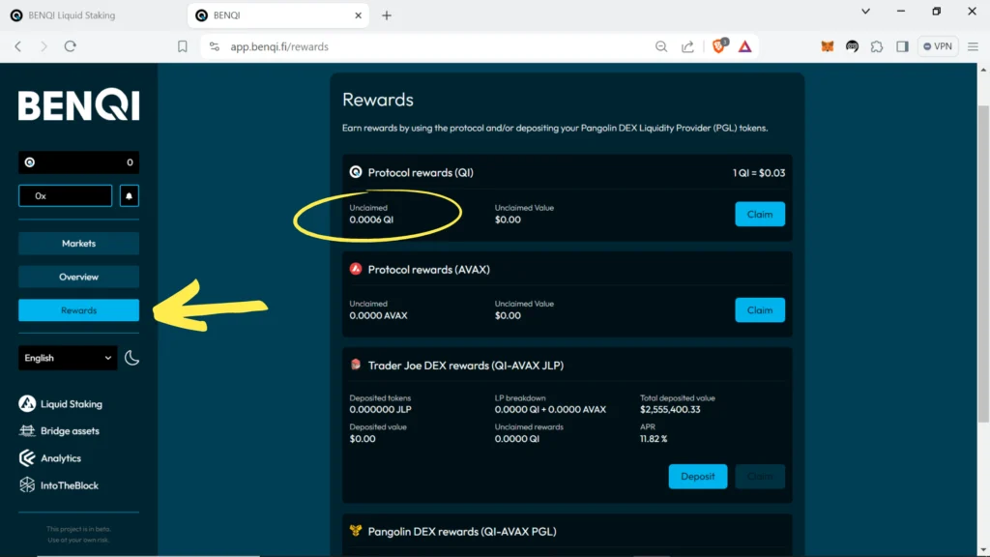Claim the Protocol rewards (AVAX)
The height and width of the screenshot is (557, 990).
tap(760, 309)
